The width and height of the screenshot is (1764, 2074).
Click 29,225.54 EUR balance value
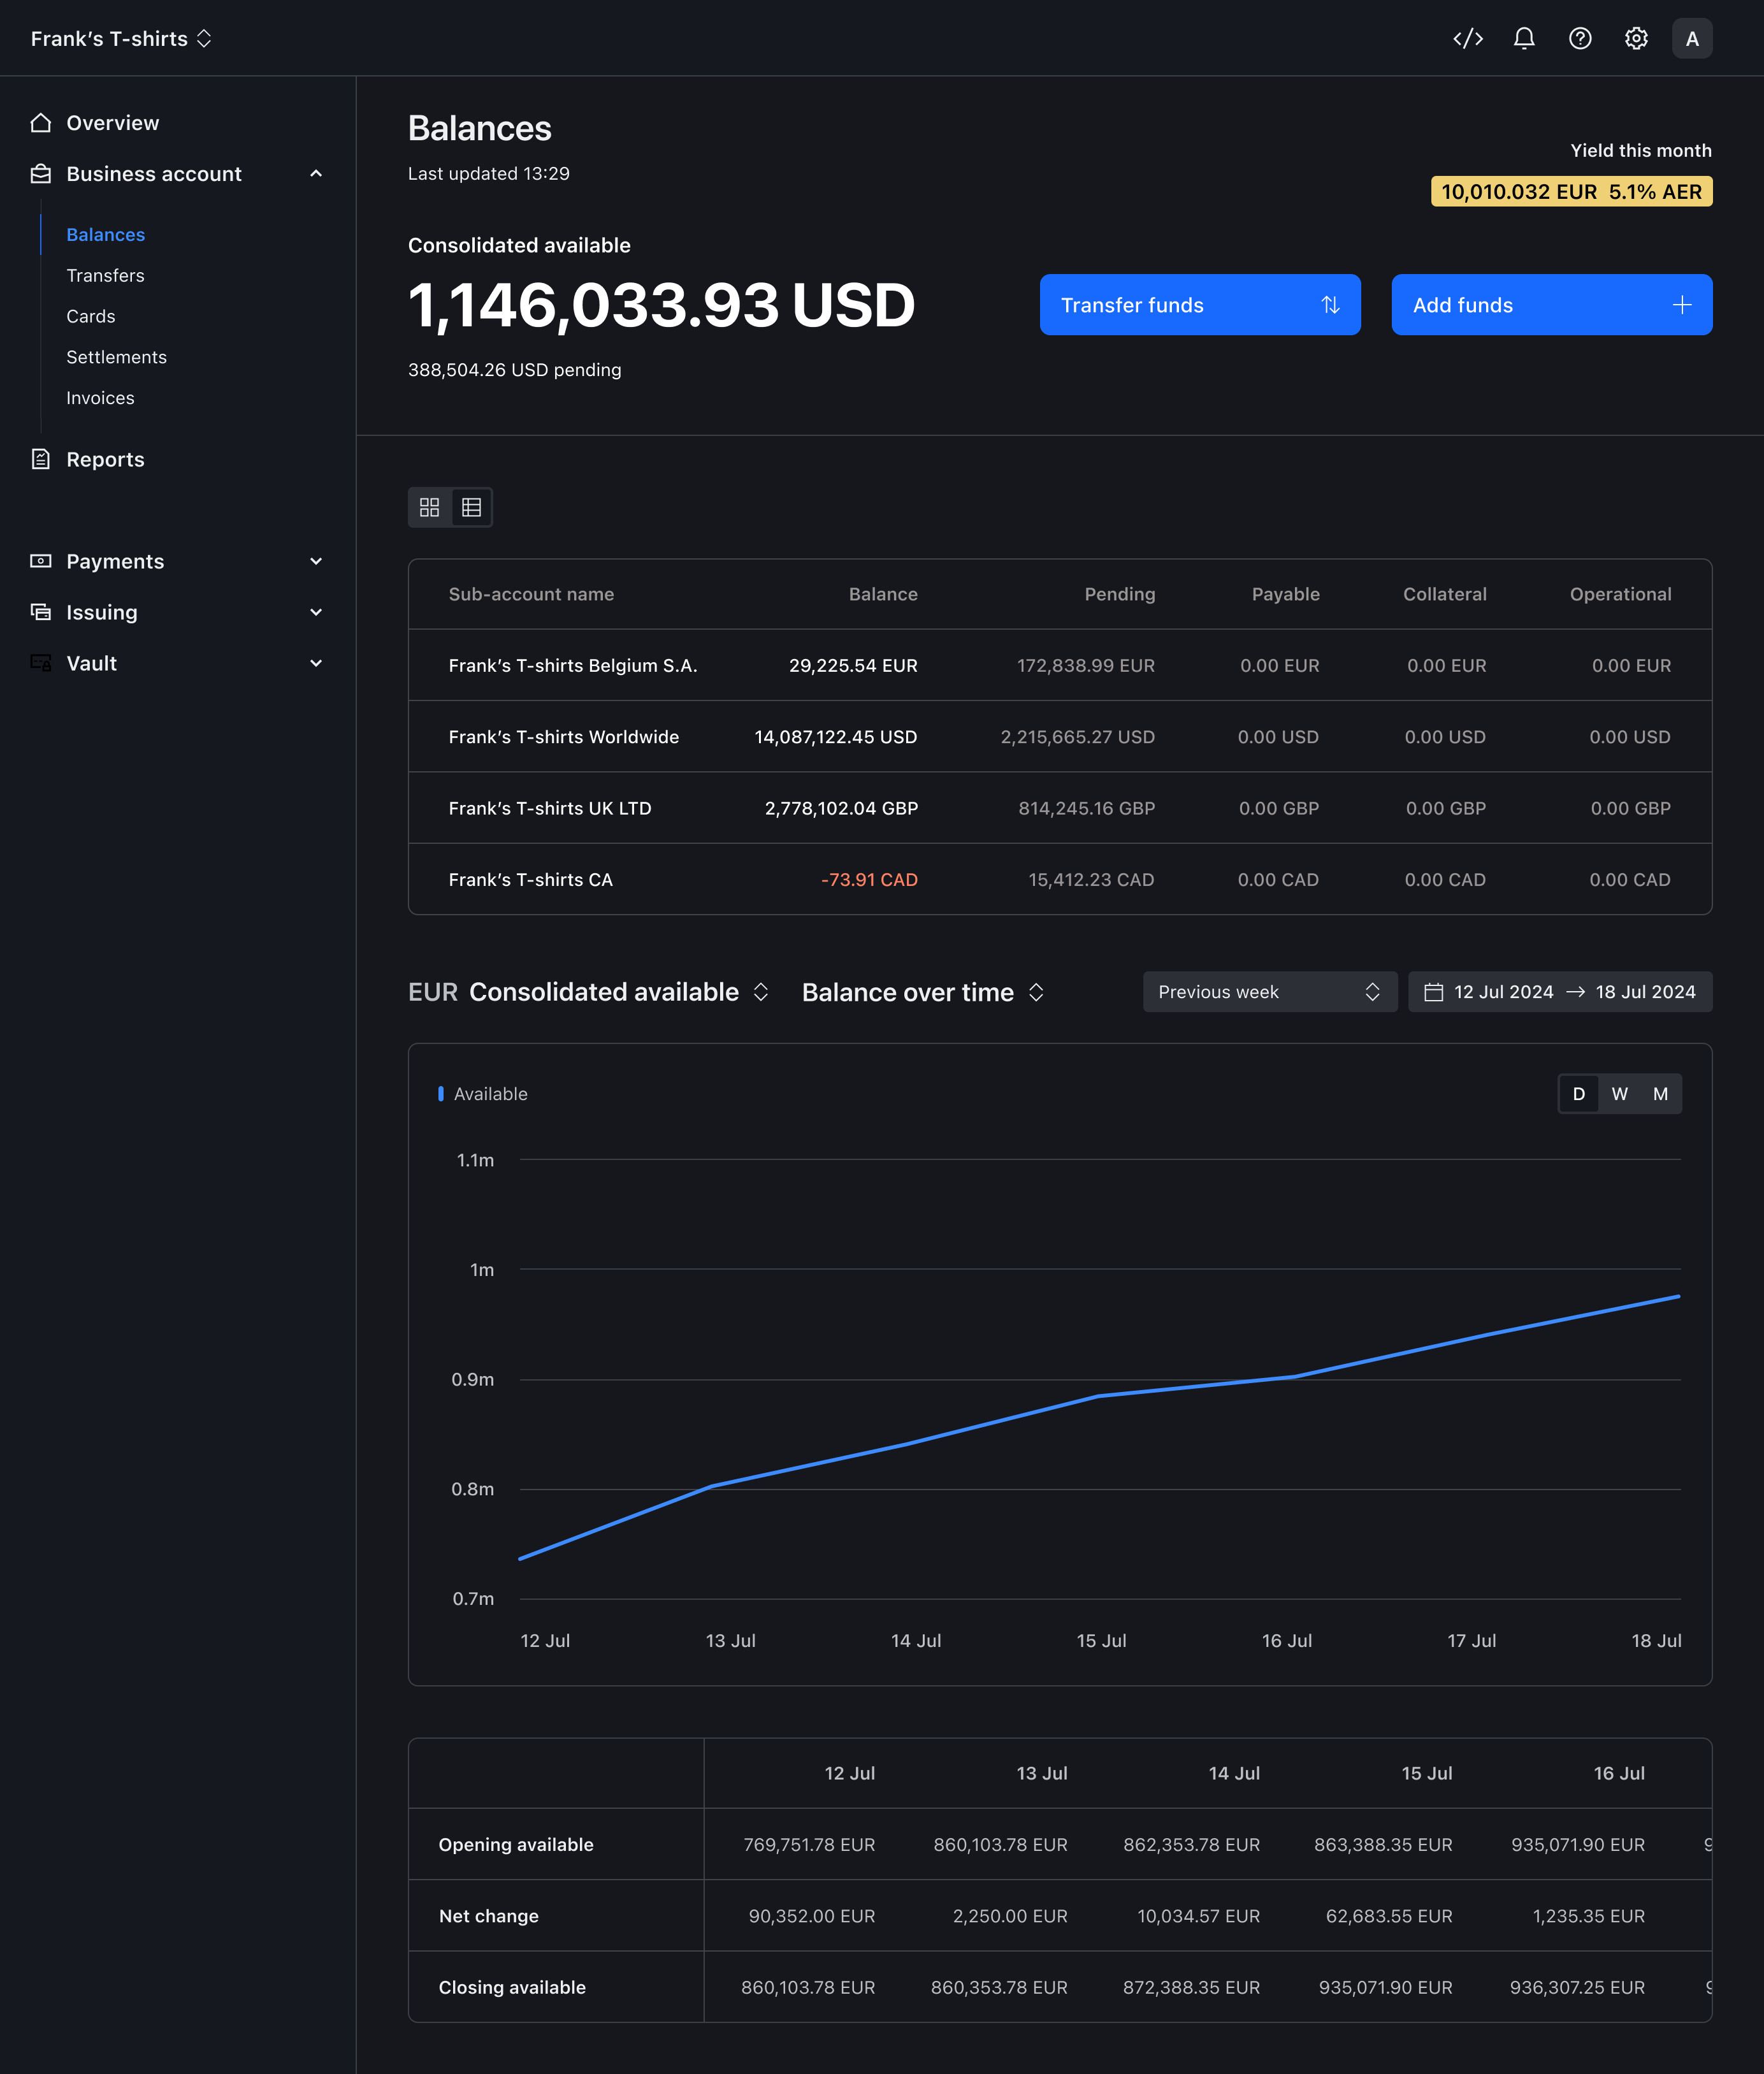(x=853, y=665)
